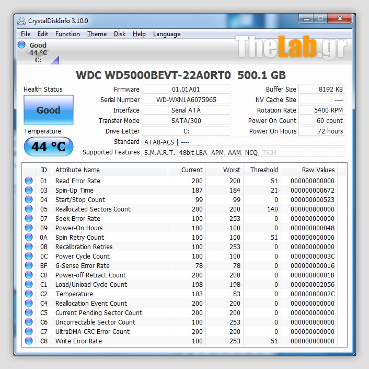Click the Buffer Size field 8192 KB

(321, 90)
